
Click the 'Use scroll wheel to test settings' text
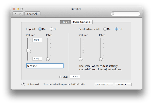[99, 66]
